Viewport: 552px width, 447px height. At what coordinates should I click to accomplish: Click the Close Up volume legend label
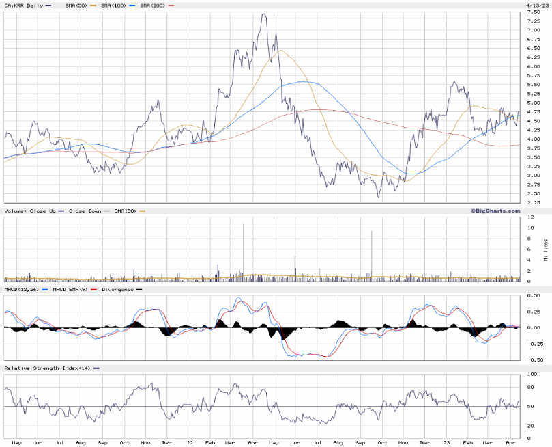[44, 211]
